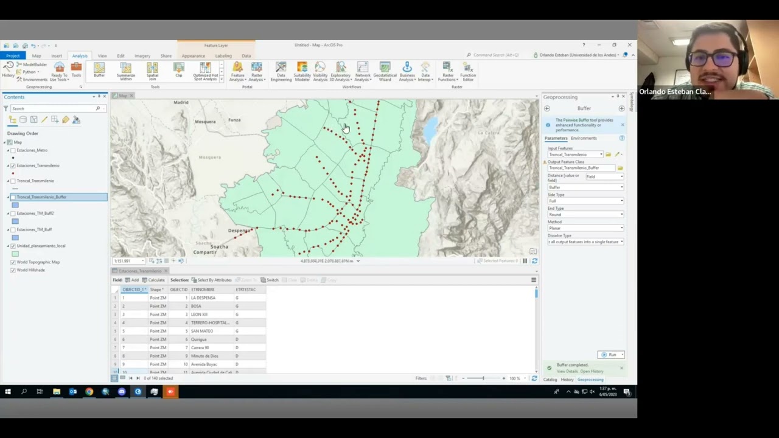Toggle Troncal_Transmilenio layer visibility
Screen dimensions: 779x438
point(13,181)
